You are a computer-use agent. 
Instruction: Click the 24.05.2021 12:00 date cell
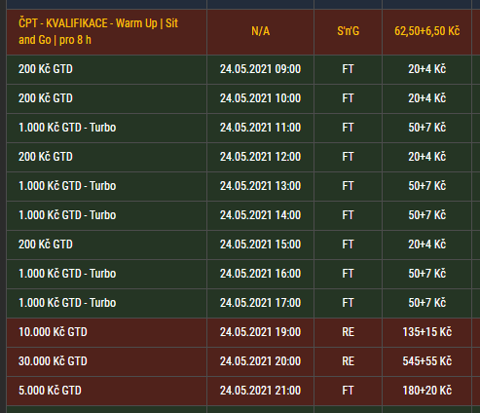260,157
